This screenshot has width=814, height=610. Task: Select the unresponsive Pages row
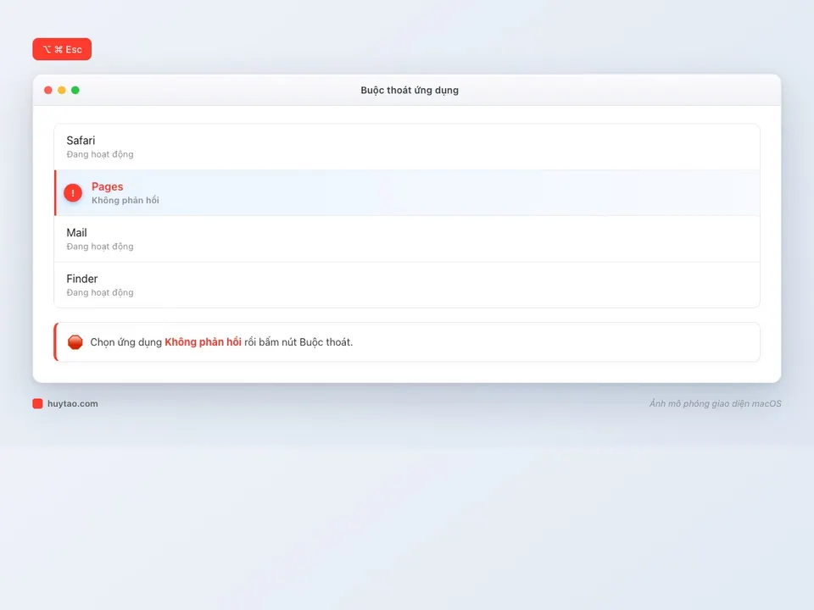click(407, 193)
